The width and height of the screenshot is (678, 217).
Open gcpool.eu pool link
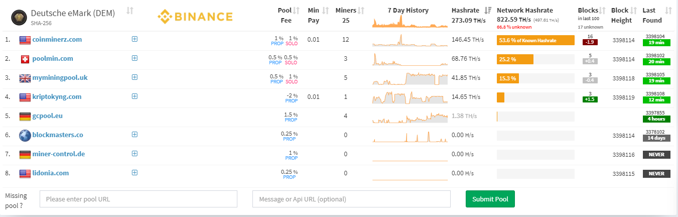[x=48, y=116]
